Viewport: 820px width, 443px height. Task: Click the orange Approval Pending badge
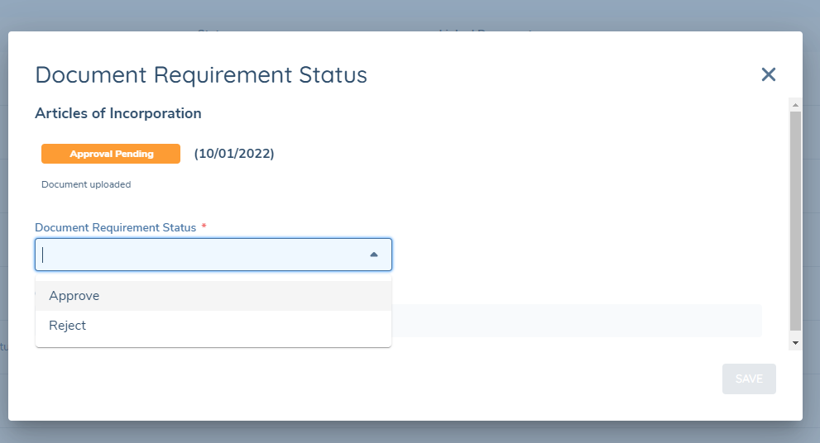coord(111,154)
